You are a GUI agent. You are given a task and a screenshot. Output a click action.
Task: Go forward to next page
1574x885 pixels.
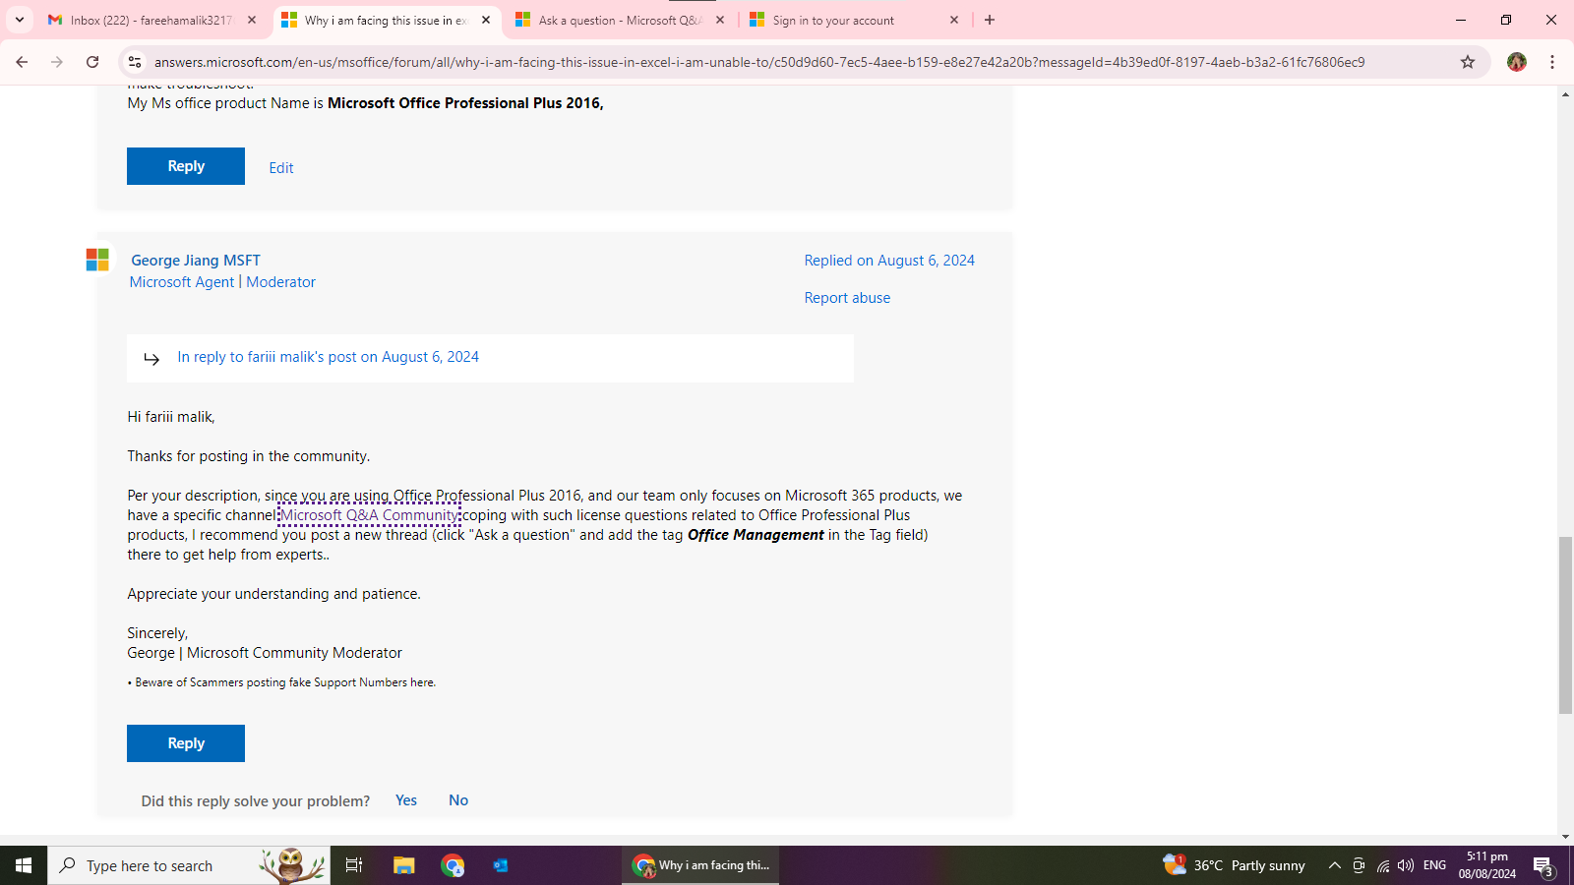57,62
